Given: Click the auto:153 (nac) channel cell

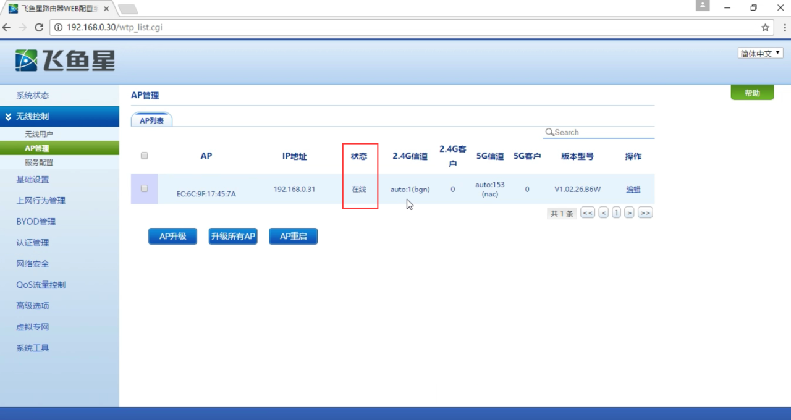Looking at the screenshot, I should coord(490,189).
